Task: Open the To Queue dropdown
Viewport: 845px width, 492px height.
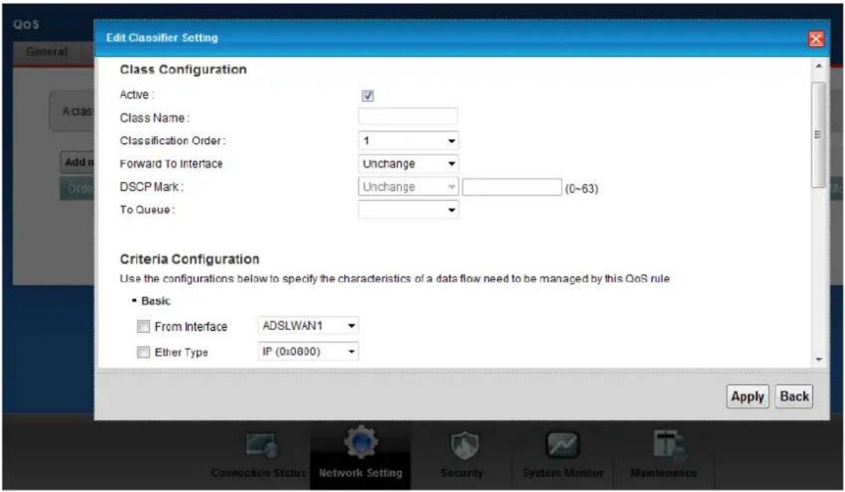Action: click(x=409, y=210)
